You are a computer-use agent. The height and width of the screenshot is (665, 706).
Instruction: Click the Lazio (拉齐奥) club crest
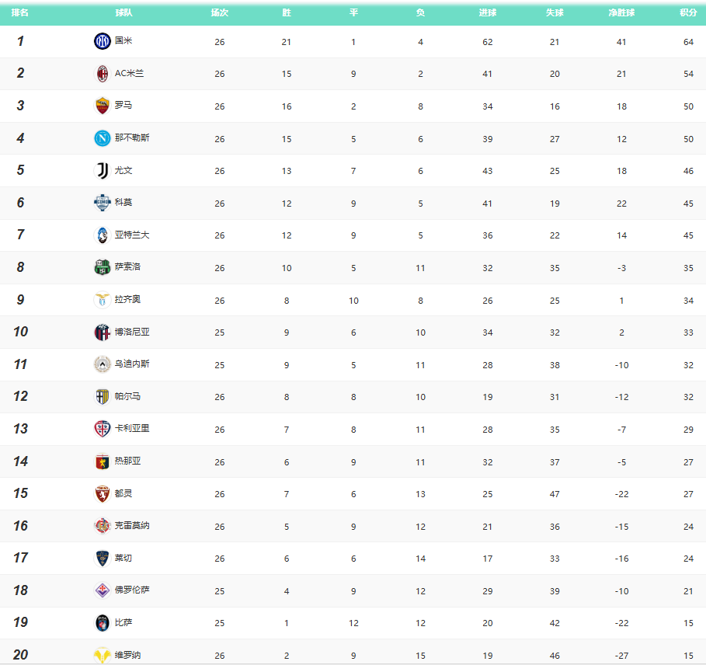click(102, 300)
